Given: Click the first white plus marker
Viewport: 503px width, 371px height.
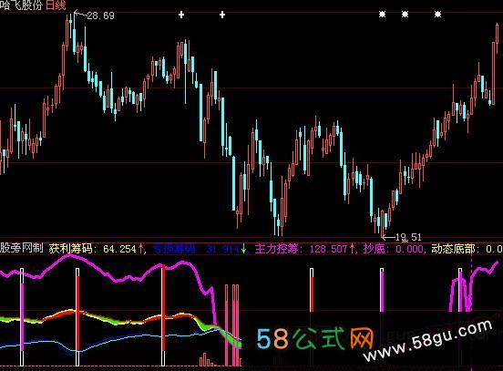Looking at the screenshot, I should [x=181, y=15].
